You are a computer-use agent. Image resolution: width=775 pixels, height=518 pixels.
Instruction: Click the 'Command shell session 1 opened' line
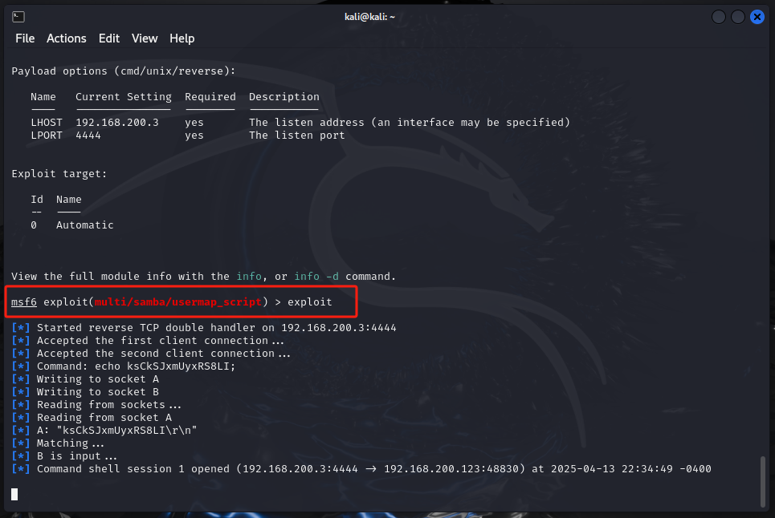[x=361, y=468]
